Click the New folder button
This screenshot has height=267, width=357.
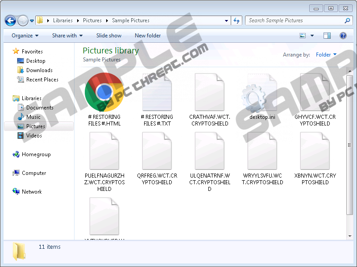pos(148,36)
